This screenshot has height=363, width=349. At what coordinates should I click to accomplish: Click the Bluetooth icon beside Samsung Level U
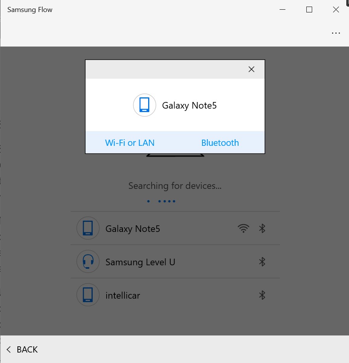pyautogui.click(x=262, y=262)
